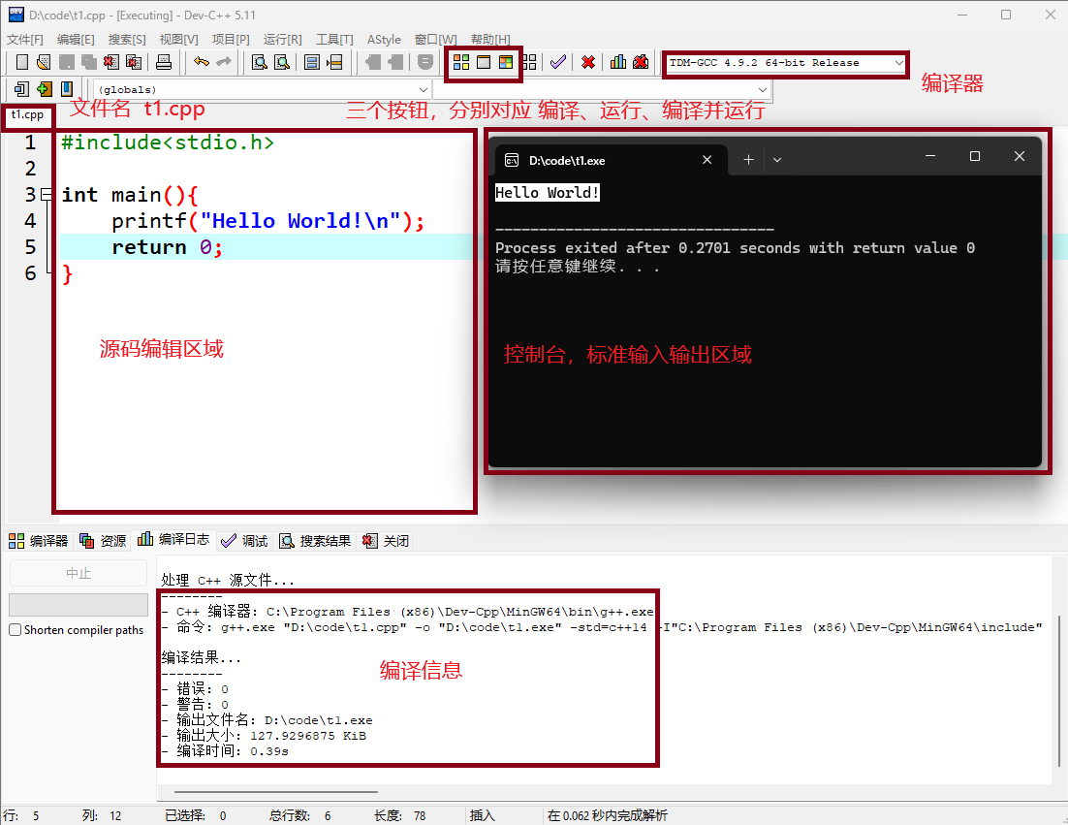Click the Close All files toolbar icon
Viewport: 1068px width, 825px height.
point(134,63)
